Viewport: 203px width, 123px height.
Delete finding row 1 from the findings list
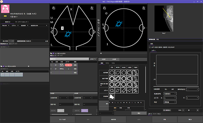[x=75, y=65]
